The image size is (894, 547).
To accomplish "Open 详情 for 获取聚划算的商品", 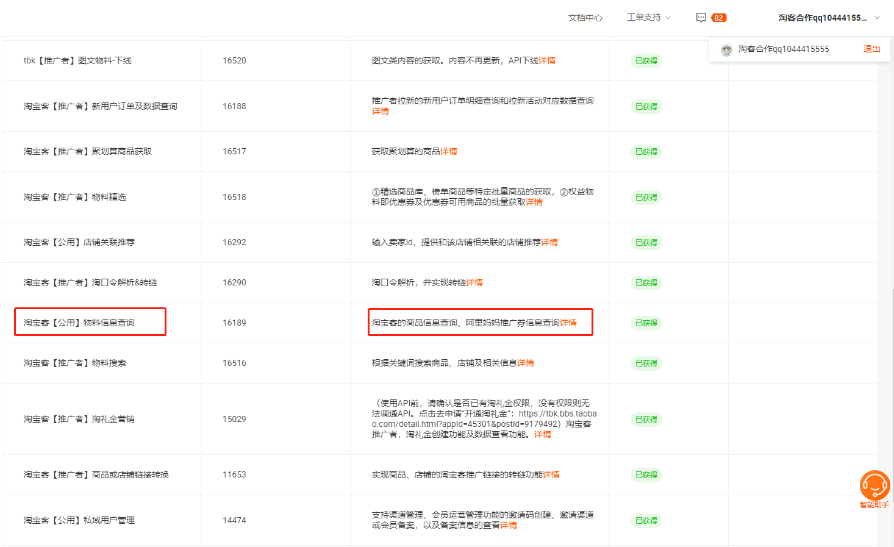I will coord(449,151).
